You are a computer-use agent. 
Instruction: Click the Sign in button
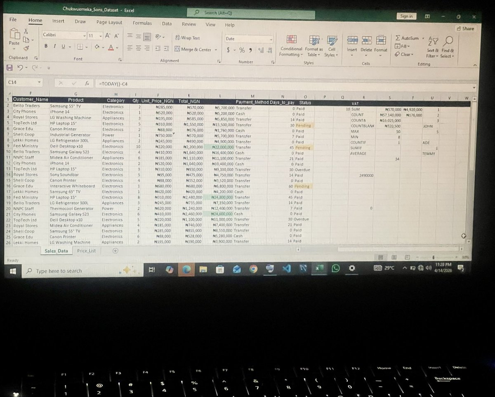point(406,16)
